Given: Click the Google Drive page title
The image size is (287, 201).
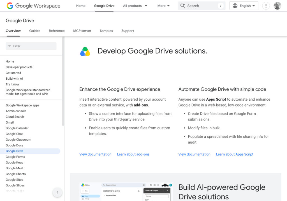Looking at the screenshot, I should 20,20.
